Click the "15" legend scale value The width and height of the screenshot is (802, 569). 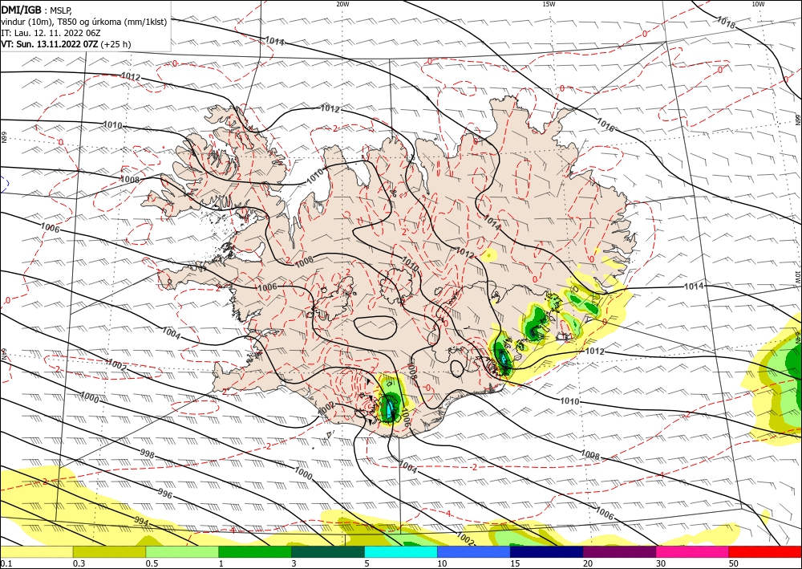click(515, 563)
